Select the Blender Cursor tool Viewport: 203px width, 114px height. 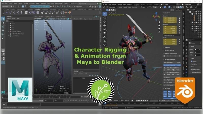tap(105, 17)
